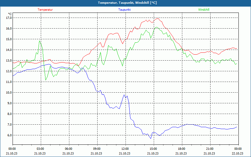Click the 7,0 y-axis value
Image resolution: width=251 pixels, height=157 pixels.
coord(10,124)
